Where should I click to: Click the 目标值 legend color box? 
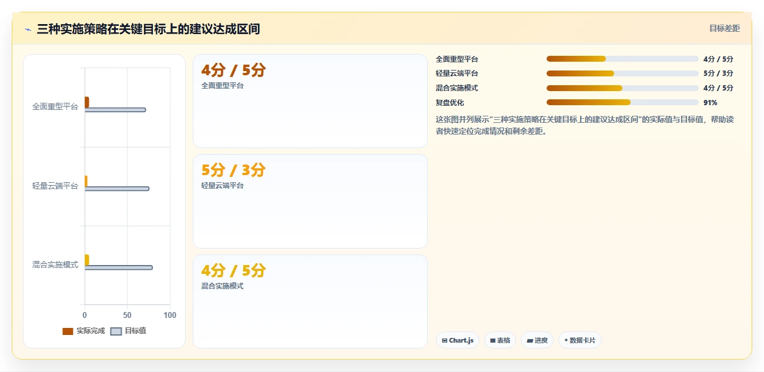[116, 331]
